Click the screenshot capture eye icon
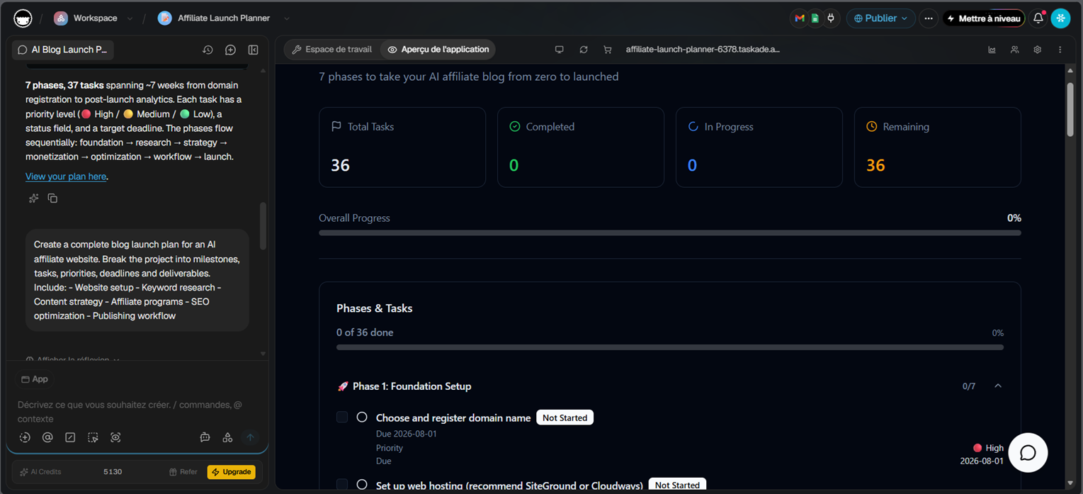The width and height of the screenshot is (1083, 494). click(x=115, y=437)
